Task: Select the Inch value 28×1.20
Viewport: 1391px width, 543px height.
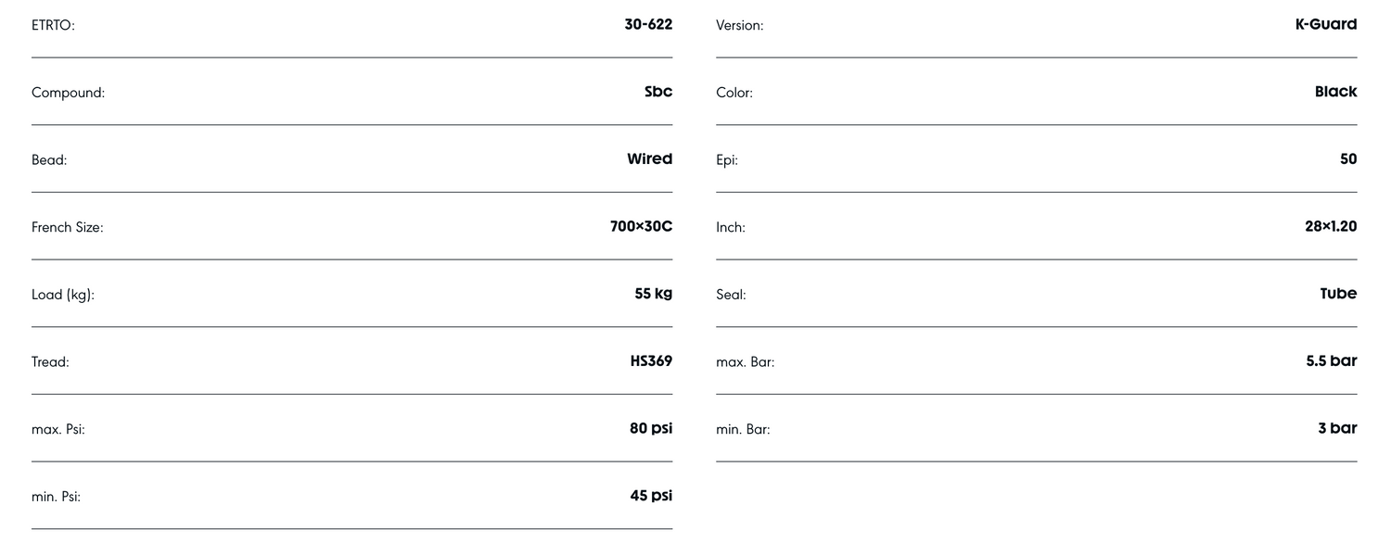Action: tap(1330, 226)
